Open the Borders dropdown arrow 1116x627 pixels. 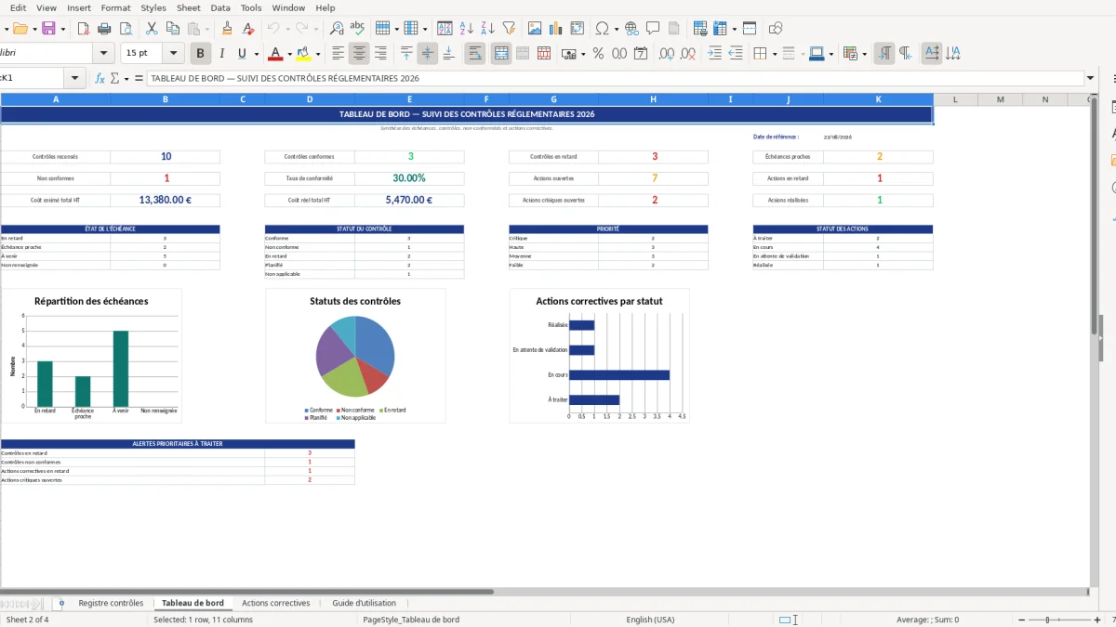coord(775,54)
